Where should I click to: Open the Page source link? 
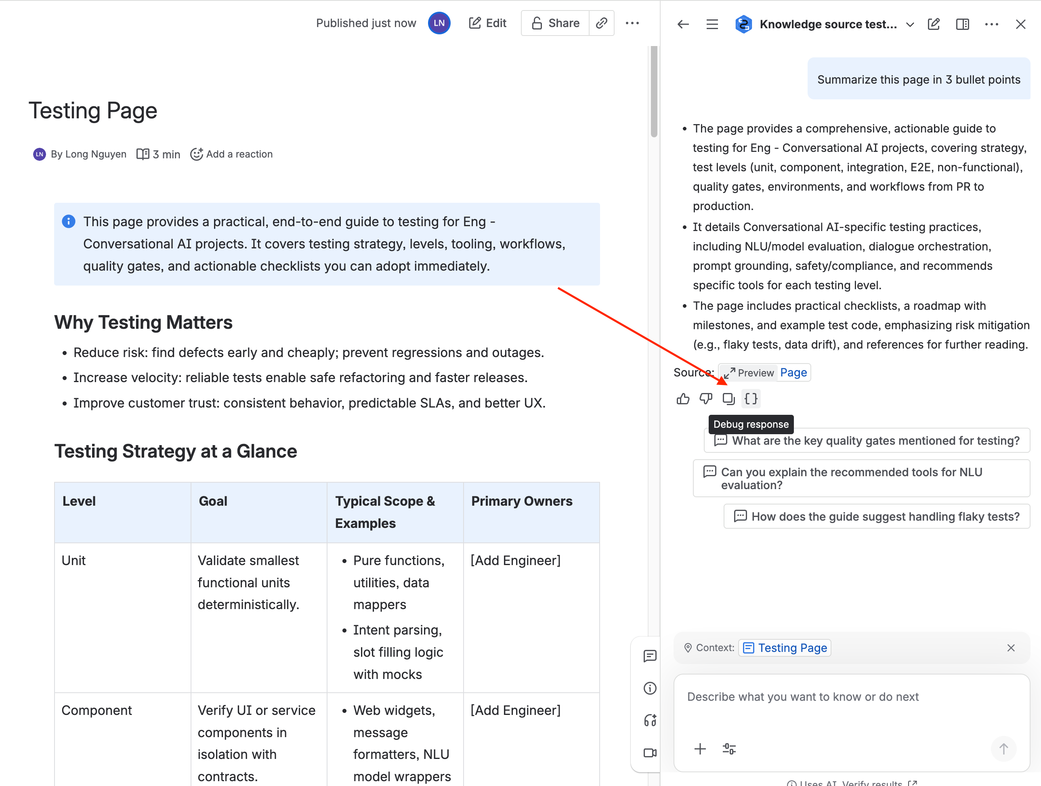pyautogui.click(x=793, y=372)
